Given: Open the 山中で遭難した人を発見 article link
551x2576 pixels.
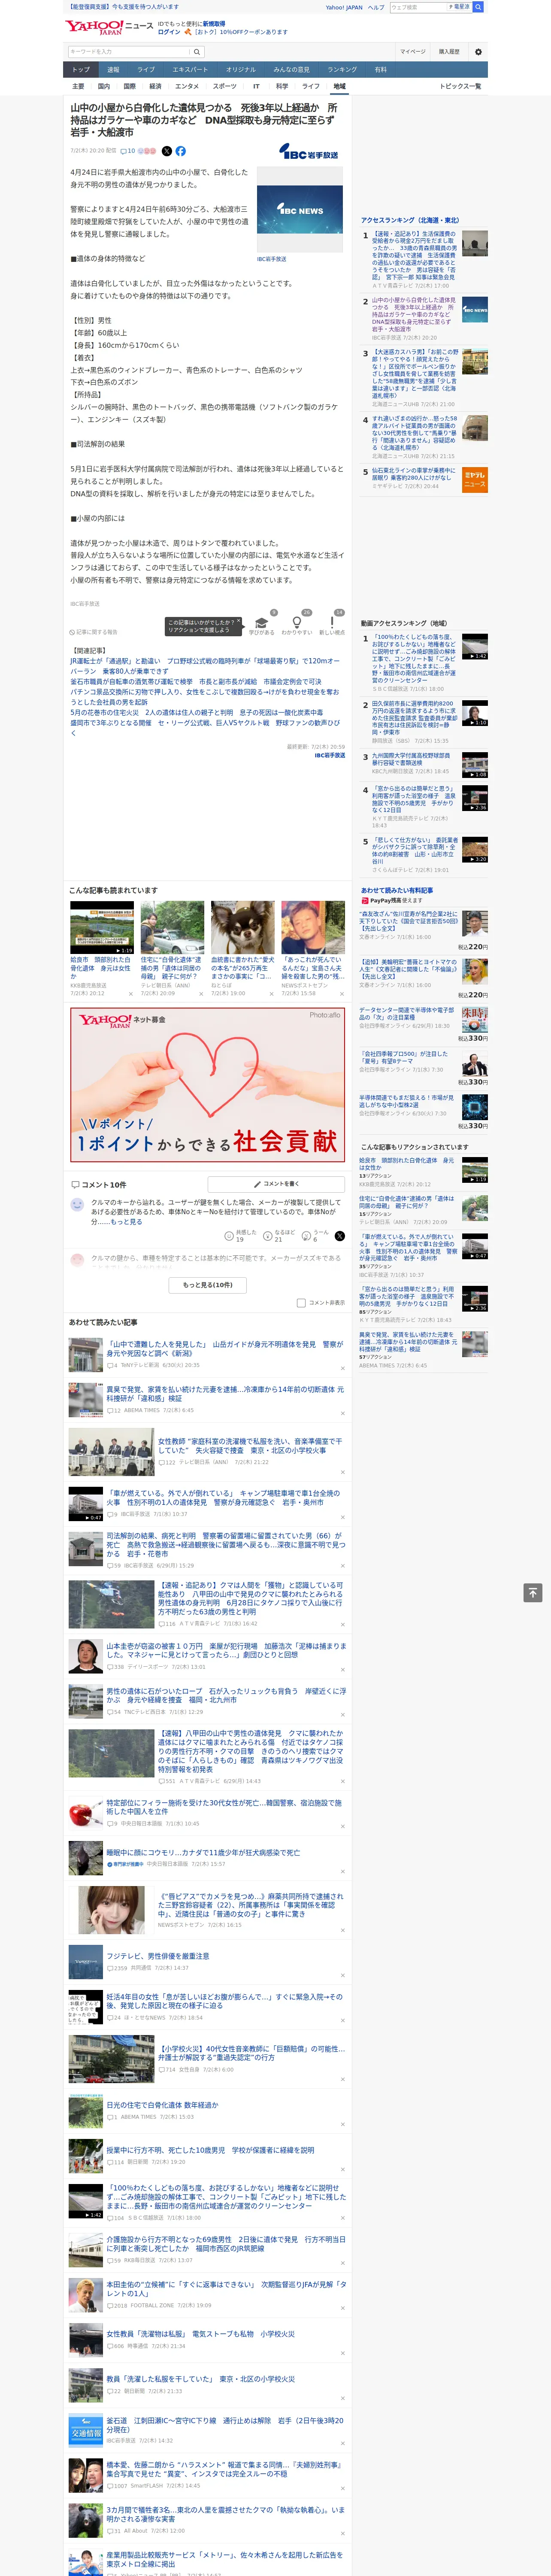Looking at the screenshot, I should pos(225,1349).
